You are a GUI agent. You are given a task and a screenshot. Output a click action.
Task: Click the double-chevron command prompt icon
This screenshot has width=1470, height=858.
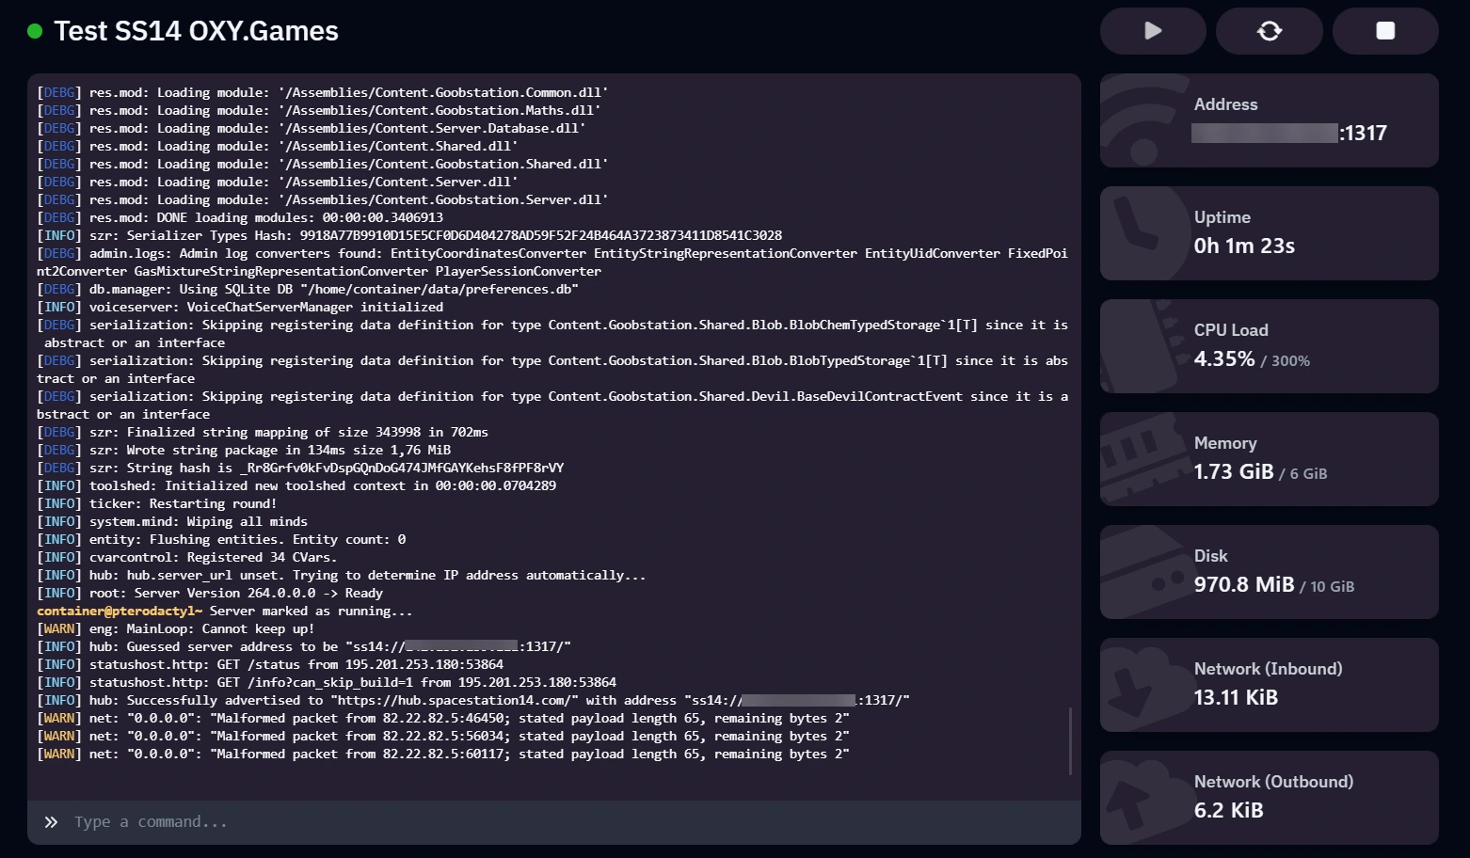pos(52,821)
